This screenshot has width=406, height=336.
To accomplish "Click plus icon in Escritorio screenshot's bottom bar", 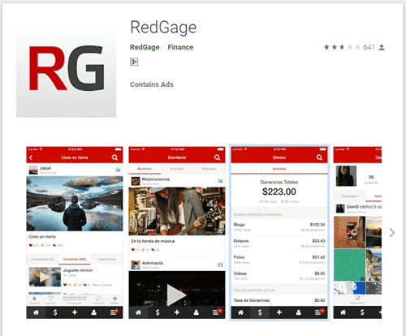I will tap(177, 312).
